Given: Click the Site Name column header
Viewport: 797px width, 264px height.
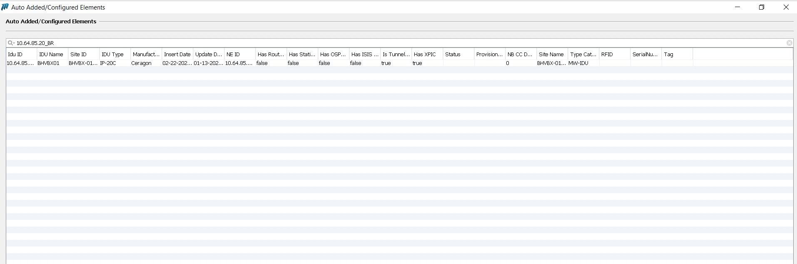Looking at the screenshot, I should click(552, 54).
